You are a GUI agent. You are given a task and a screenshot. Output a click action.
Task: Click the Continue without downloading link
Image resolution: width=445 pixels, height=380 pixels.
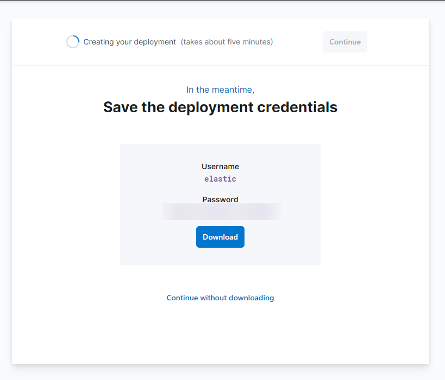(x=220, y=298)
